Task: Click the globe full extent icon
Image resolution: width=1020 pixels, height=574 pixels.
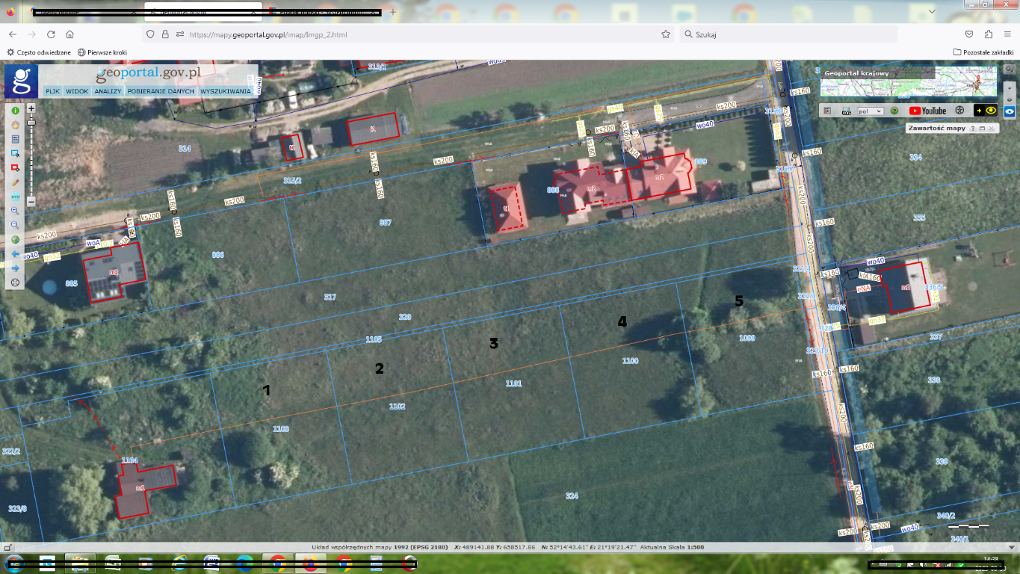Action: pos(15,239)
